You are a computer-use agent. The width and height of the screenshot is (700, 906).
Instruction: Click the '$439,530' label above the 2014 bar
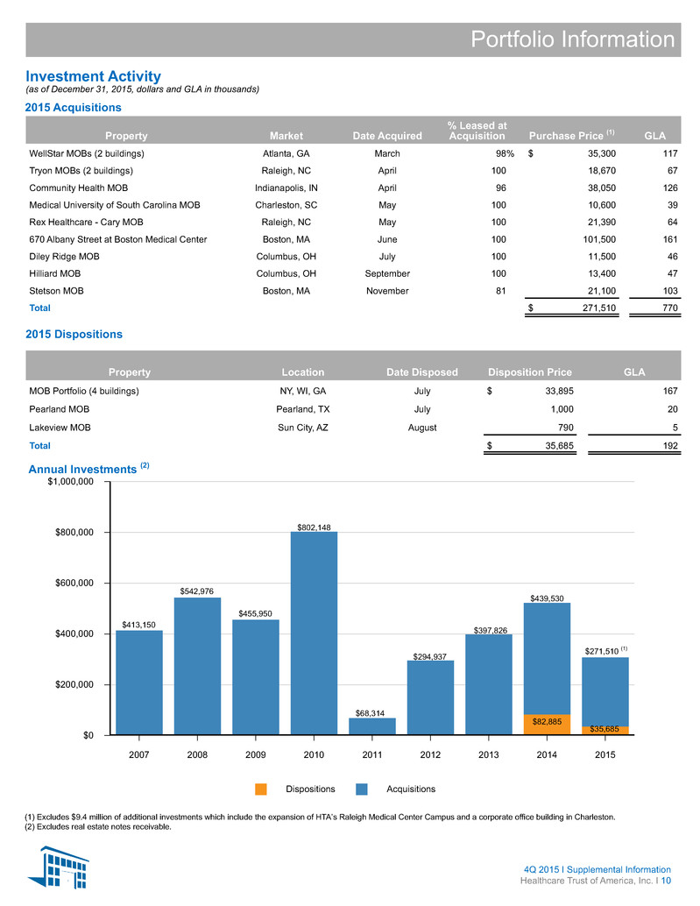point(547,598)
